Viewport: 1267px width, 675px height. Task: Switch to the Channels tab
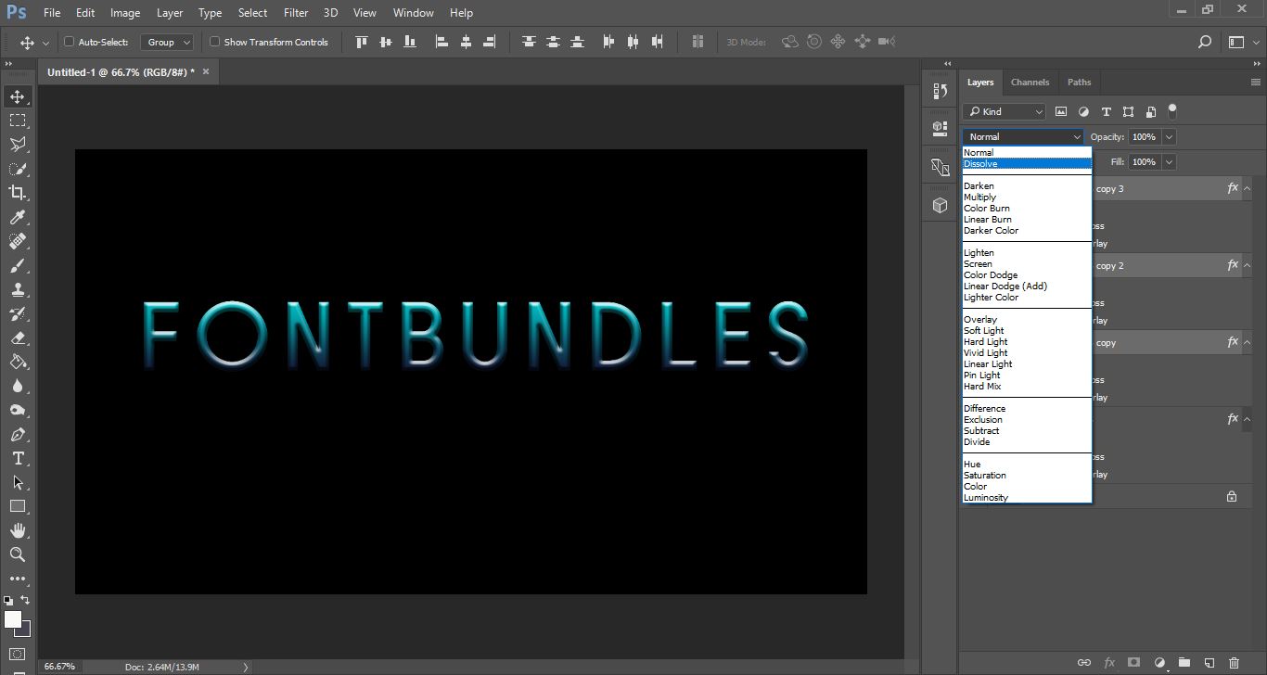(x=1030, y=82)
